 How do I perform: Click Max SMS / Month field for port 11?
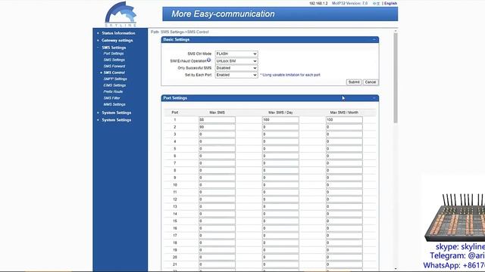tap(344, 192)
